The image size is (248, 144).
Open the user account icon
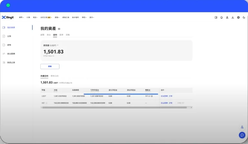pos(227,17)
